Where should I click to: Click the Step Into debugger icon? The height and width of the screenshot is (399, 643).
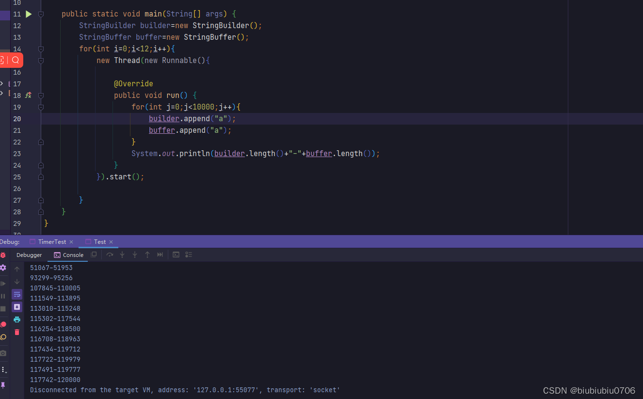(122, 255)
